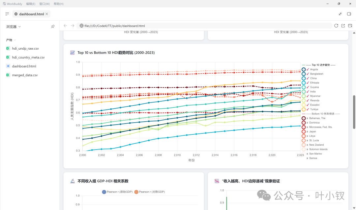Open the 帮助(H) menu
The image size is (356, 210).
pos(59,4)
